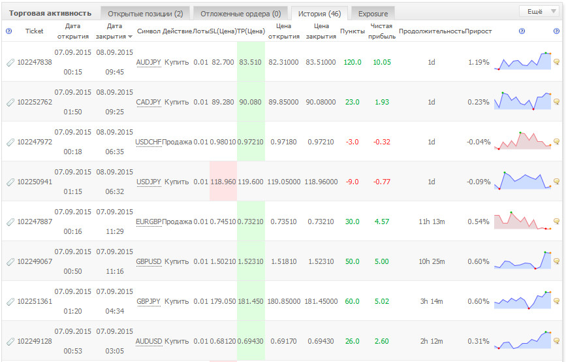Click the tag icon for ticket 102247887

pyautogui.click(x=10, y=222)
